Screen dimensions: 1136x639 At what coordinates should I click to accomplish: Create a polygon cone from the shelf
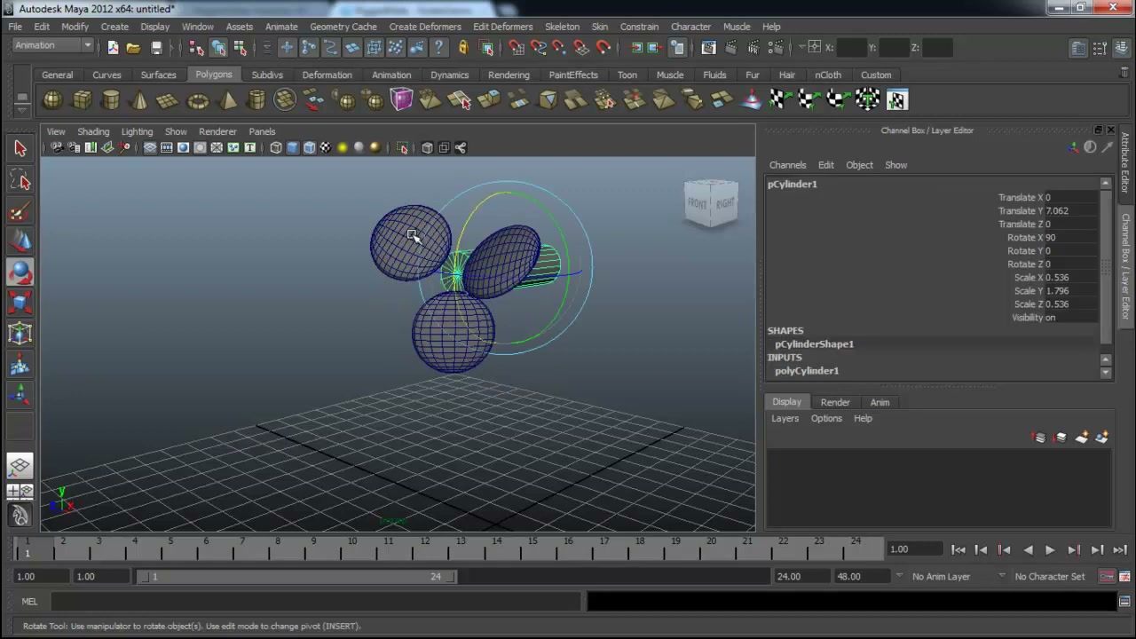click(139, 100)
